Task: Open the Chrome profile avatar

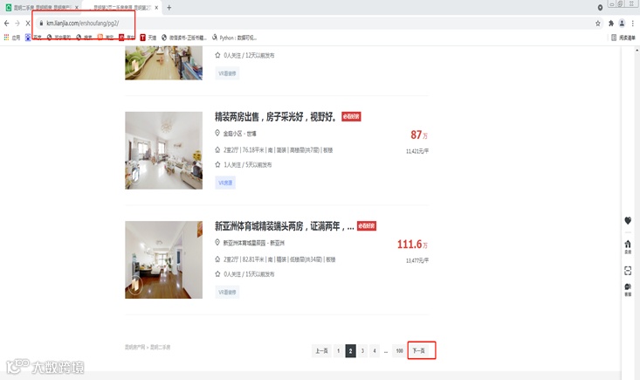Action: 622,24
